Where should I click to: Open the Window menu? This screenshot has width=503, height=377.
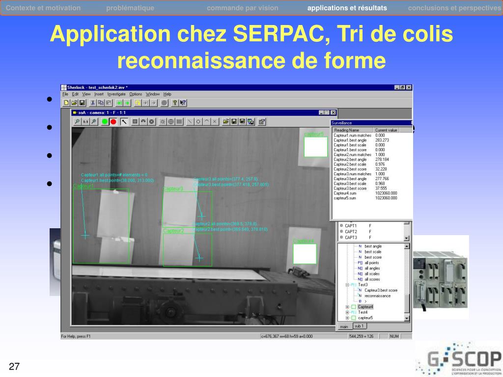coord(153,94)
